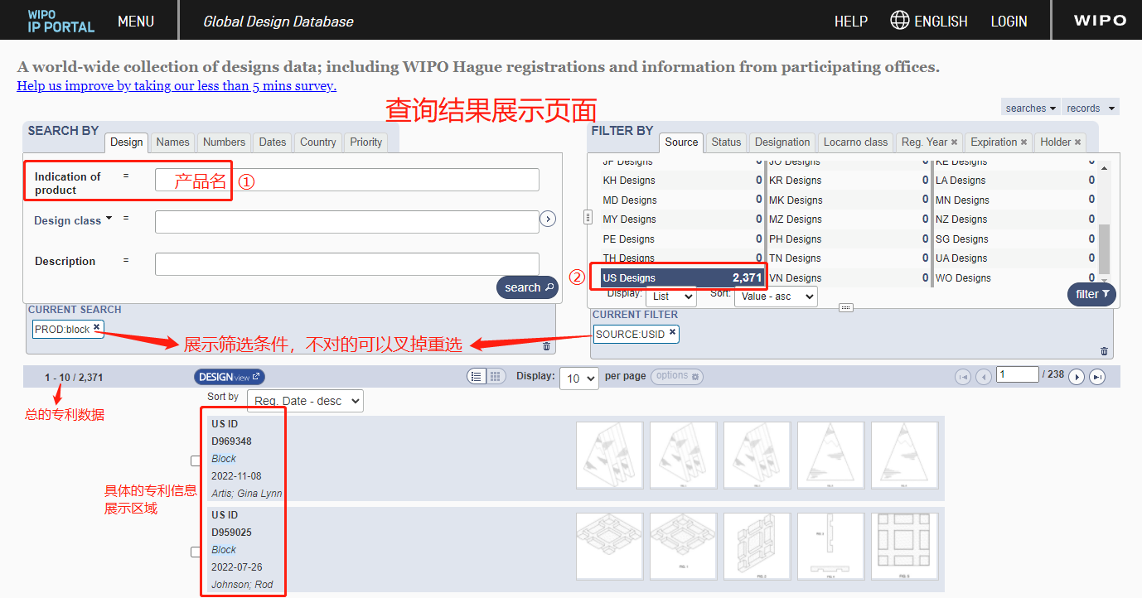The image size is (1142, 598).
Task: Open the DESIGNview external link
Action: point(230,377)
